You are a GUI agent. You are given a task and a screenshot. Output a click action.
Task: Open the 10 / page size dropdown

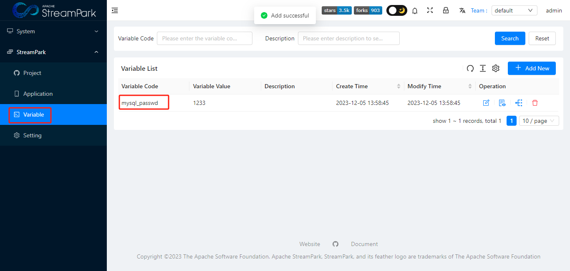[539, 121]
